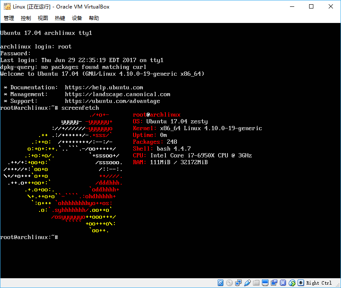
Task: Click the 'Password:' prompt line
Action: click(x=15, y=53)
